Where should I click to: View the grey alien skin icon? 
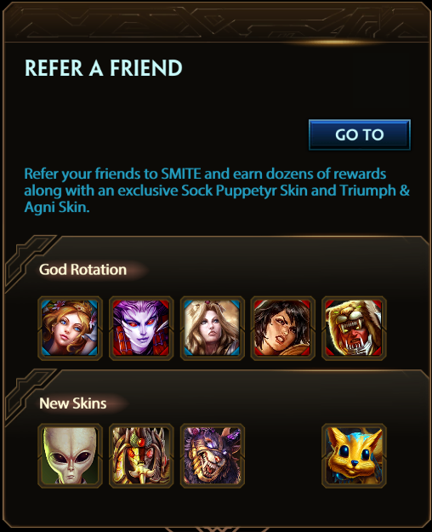coord(70,455)
